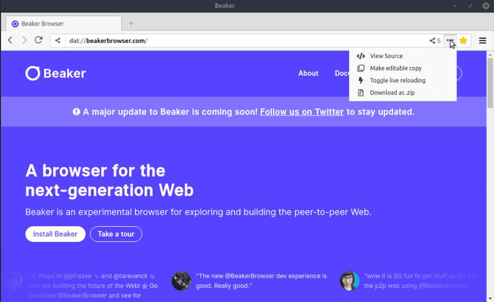Image resolution: width=494 pixels, height=302 pixels.
Task: Click in the dat://beakerbrowser.com address field
Action: click(x=246, y=41)
